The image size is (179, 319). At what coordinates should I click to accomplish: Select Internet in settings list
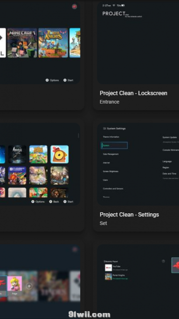point(106,163)
